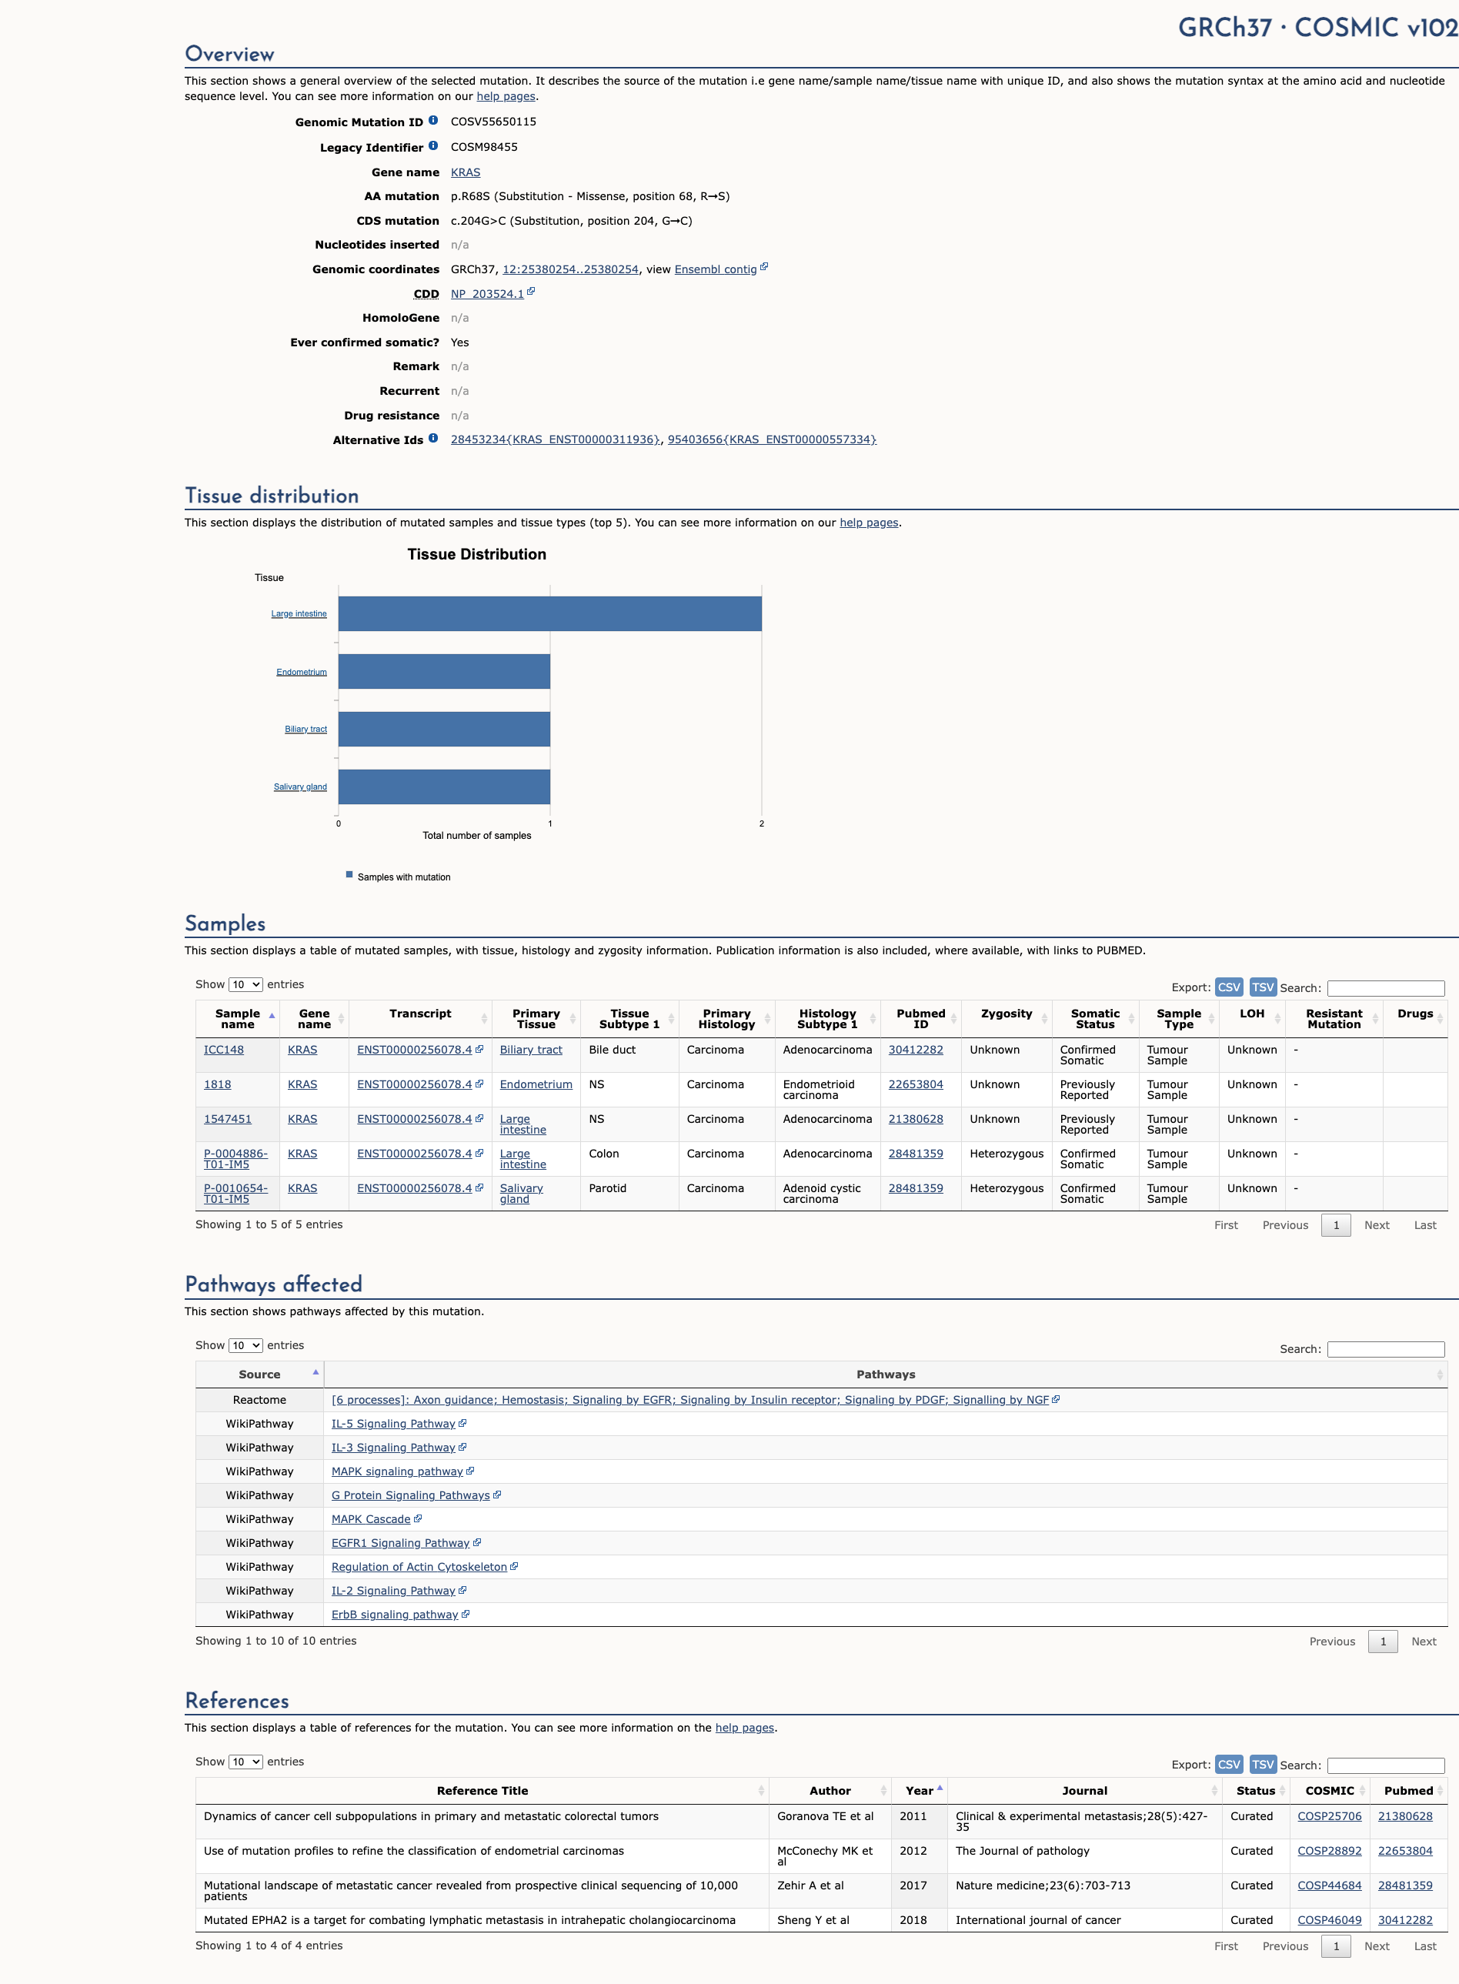Click page 1 button in Pathways pagination
Viewport: 1459px width, 1984px height.
1383,1642
